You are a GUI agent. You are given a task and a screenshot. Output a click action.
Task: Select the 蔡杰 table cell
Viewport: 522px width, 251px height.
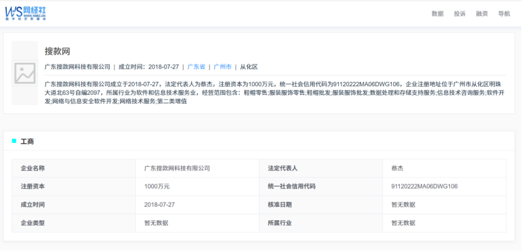tap(397, 168)
